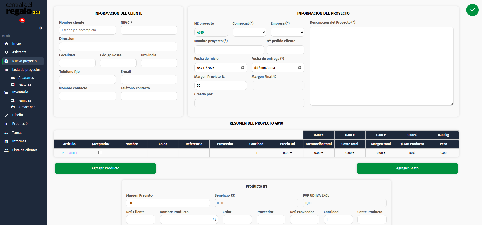This screenshot has width=482, height=225.
Task: Open the Producto 1 link in table
Action: pos(69,153)
